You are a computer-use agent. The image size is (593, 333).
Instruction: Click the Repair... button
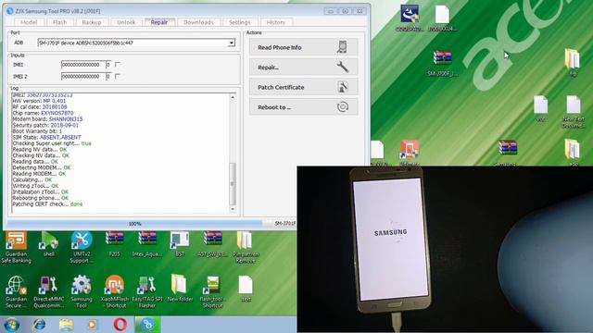coord(303,68)
